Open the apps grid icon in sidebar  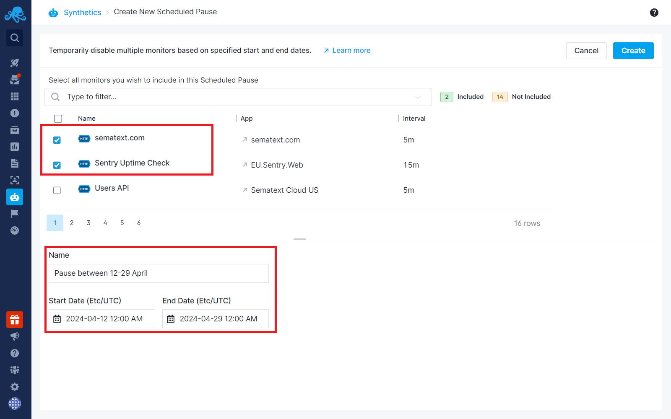click(15, 96)
